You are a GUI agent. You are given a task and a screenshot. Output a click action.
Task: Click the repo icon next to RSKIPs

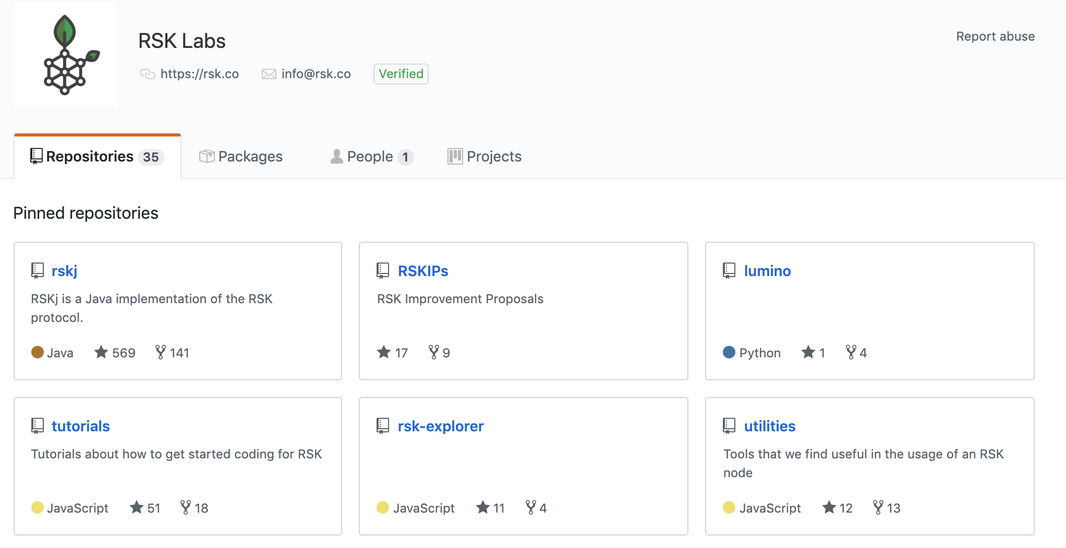(x=383, y=271)
